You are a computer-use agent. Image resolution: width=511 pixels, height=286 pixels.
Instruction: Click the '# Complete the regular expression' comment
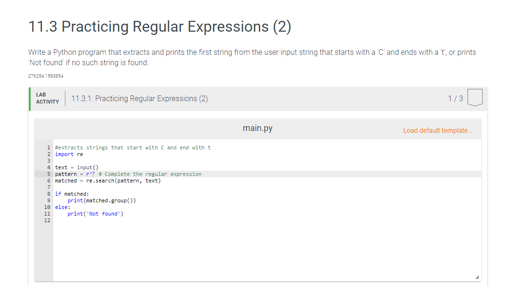[150, 174]
